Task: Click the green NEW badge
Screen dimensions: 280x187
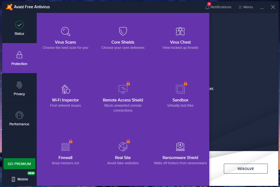Action: pos(31,173)
